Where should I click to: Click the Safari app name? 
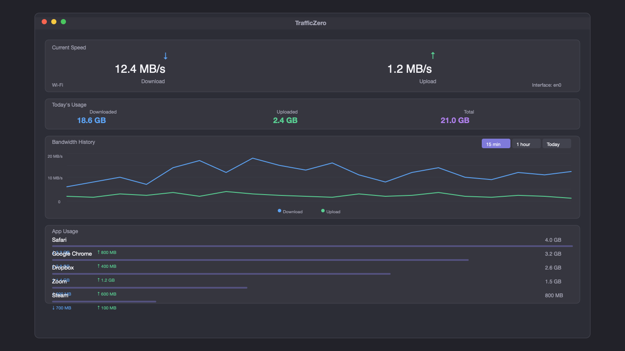click(x=59, y=240)
